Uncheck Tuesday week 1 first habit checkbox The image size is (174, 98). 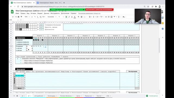click(x=36, y=40)
